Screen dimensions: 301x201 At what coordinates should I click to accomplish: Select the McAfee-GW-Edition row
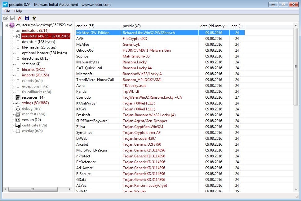click(160, 33)
